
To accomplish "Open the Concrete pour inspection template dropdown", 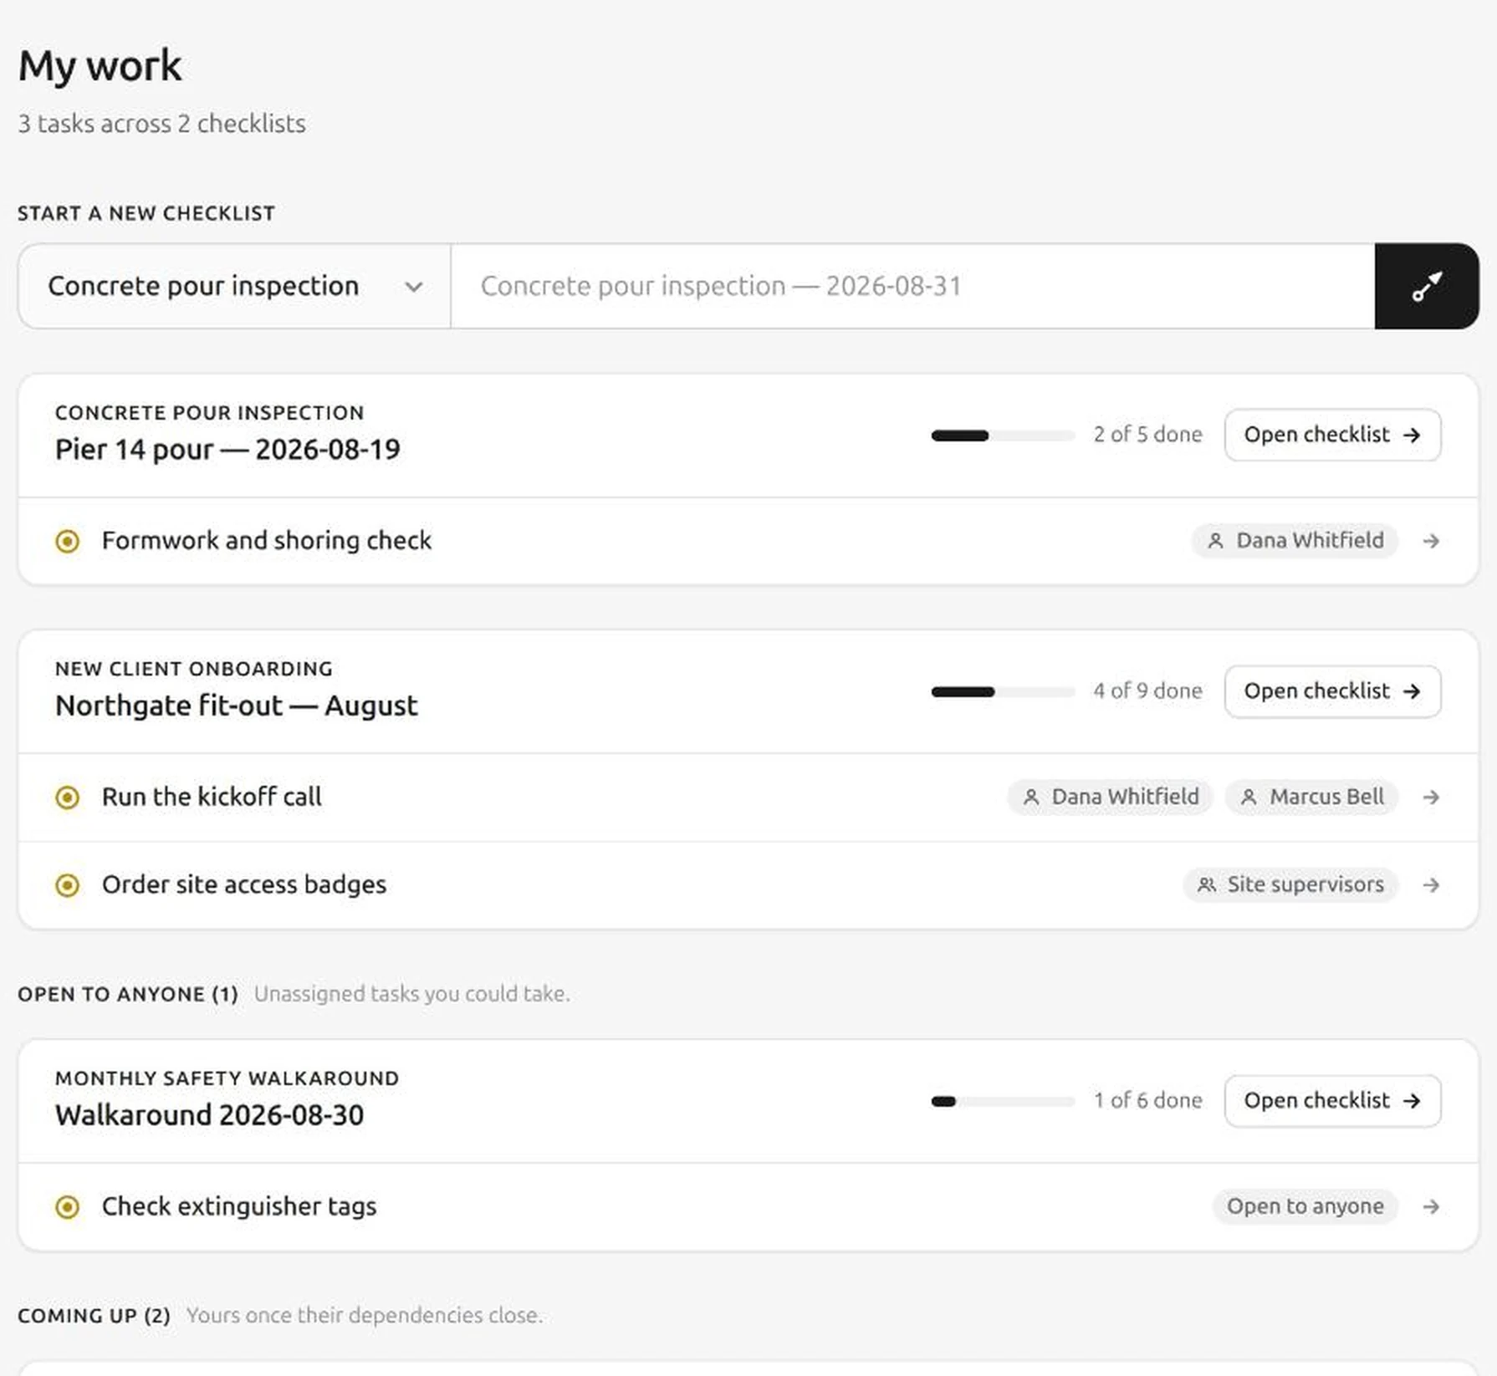I will [x=234, y=286].
